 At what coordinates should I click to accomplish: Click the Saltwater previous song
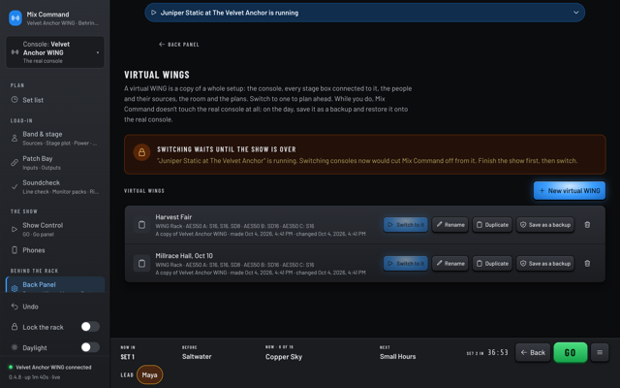pyautogui.click(x=197, y=357)
